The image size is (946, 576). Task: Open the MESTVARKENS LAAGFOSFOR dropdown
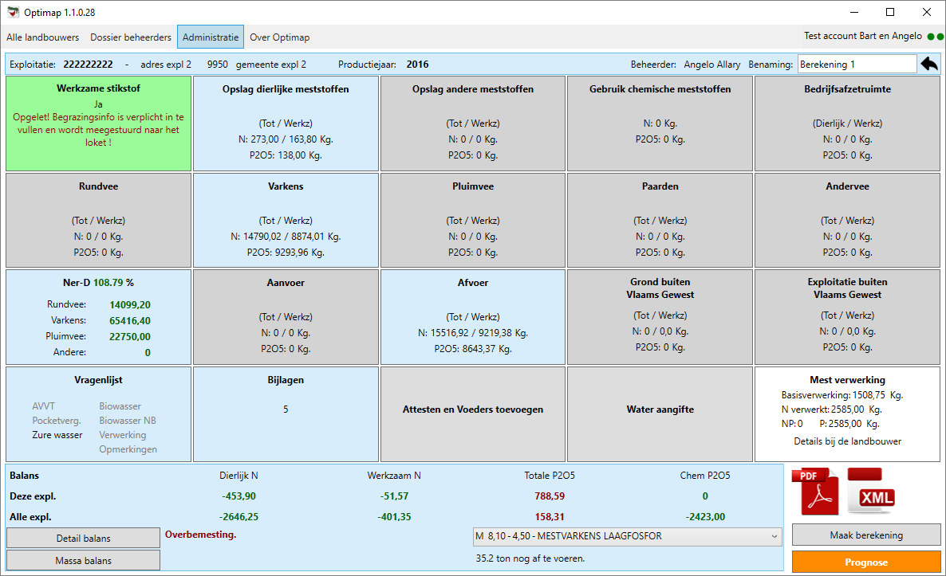click(628, 536)
